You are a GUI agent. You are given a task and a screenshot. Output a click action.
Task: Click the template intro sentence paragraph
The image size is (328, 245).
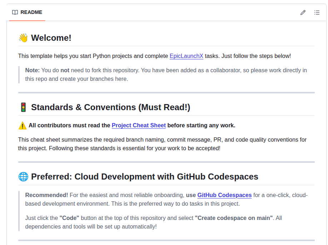[154, 56]
